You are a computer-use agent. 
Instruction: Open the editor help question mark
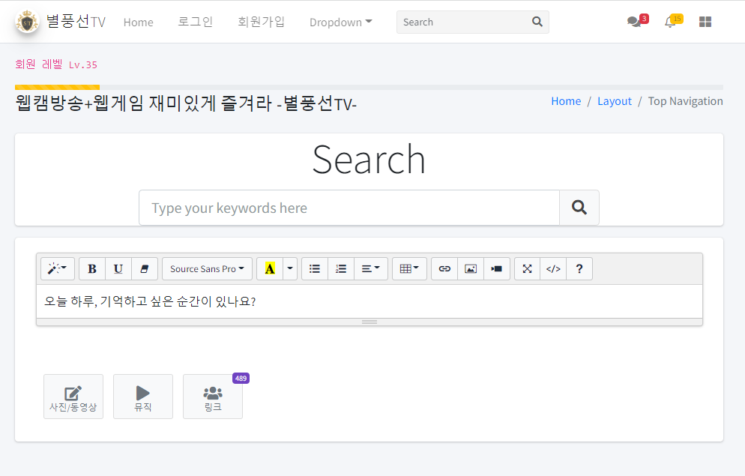[579, 269]
